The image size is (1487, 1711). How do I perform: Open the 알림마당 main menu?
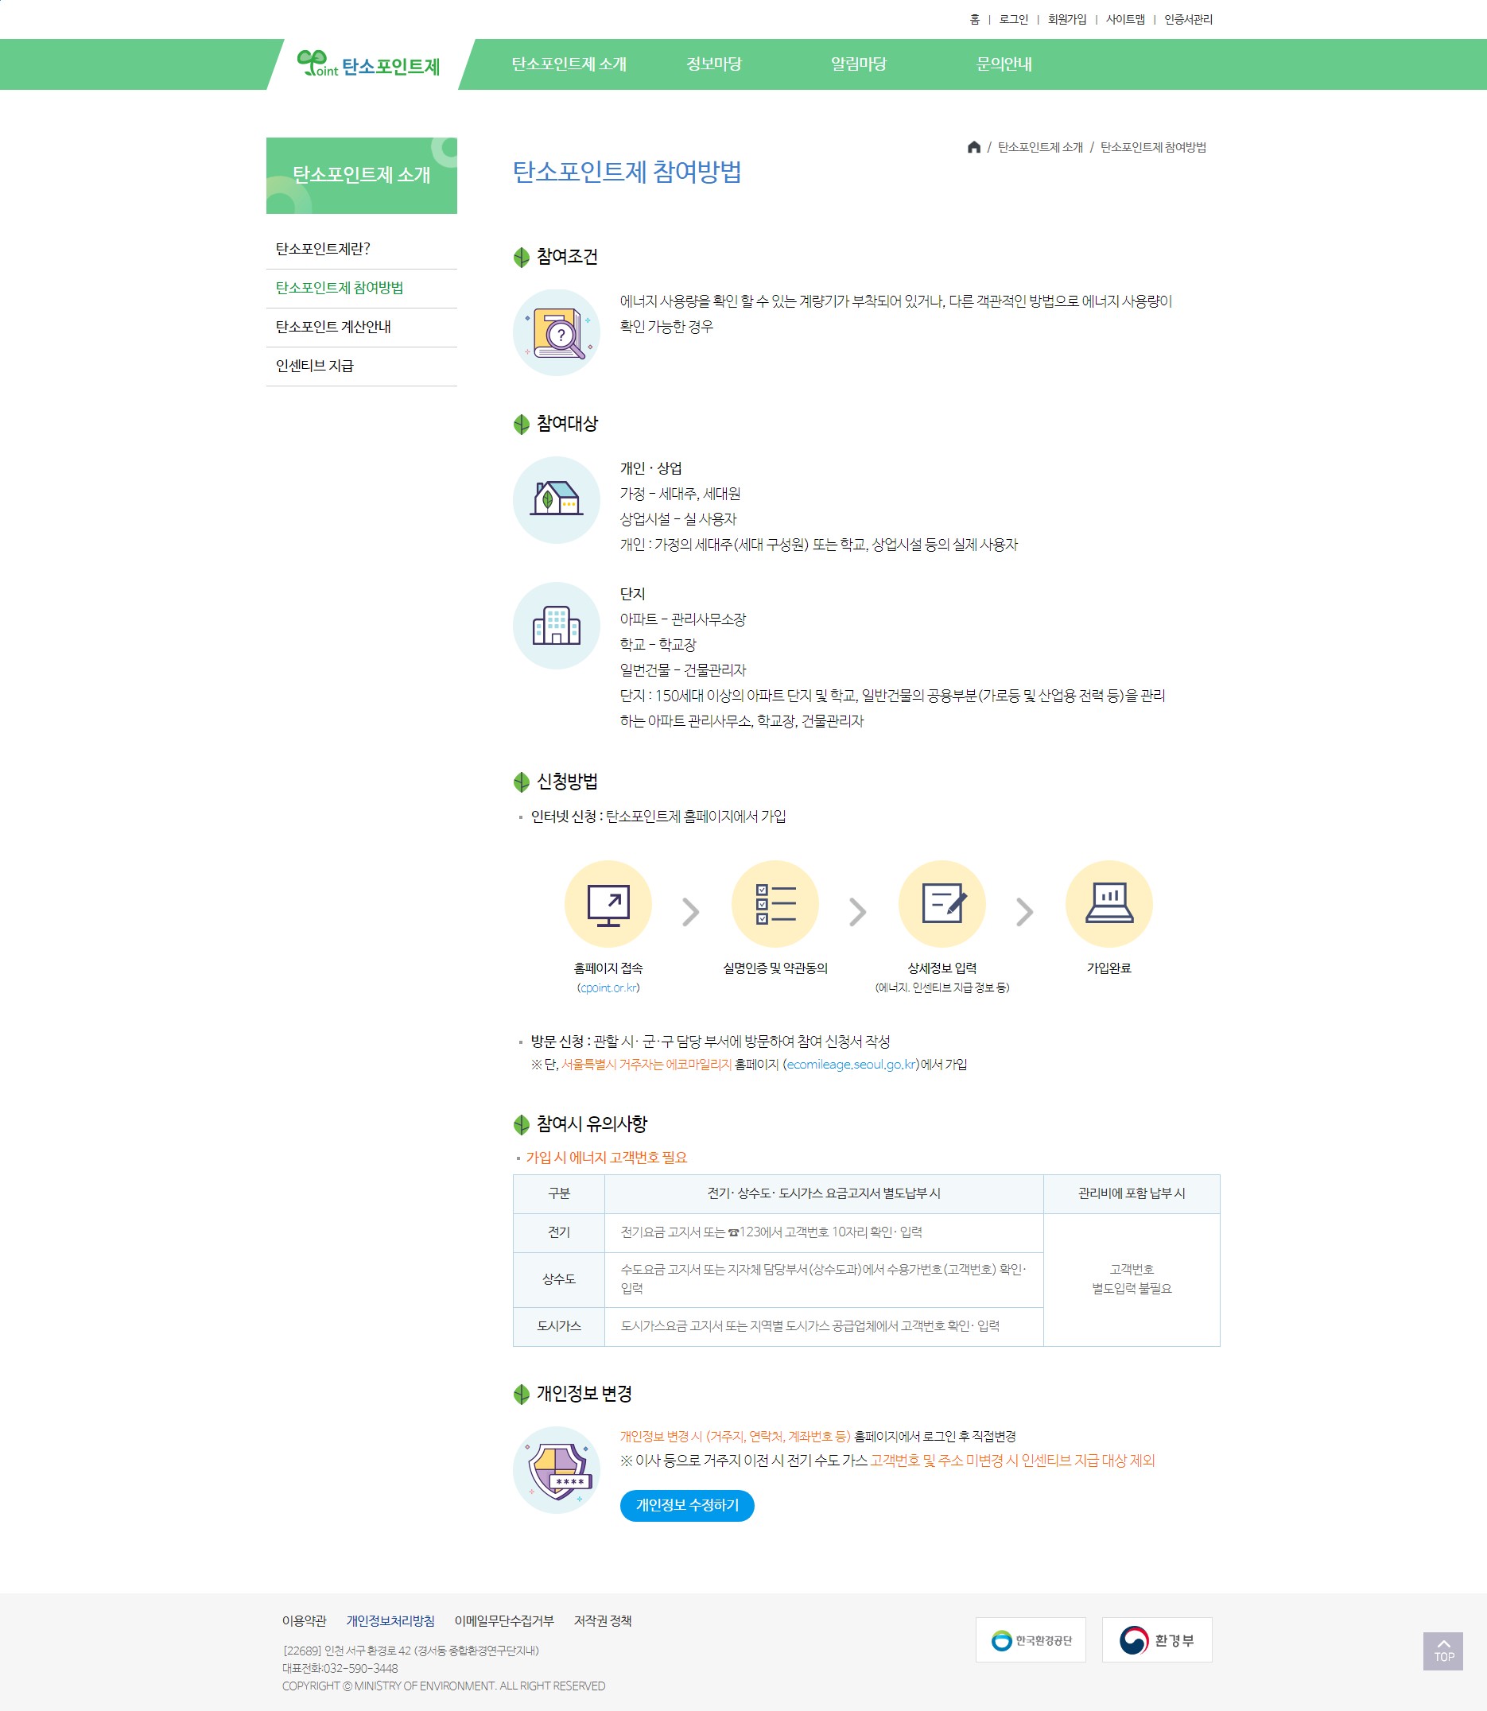coord(859,64)
